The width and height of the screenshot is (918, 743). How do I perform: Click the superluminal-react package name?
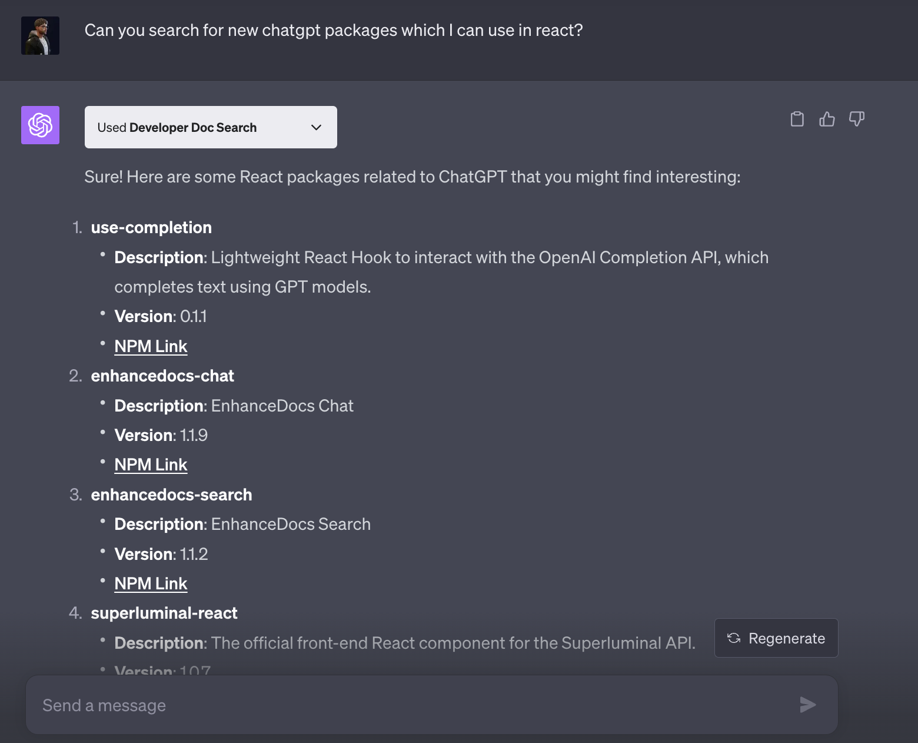point(164,613)
